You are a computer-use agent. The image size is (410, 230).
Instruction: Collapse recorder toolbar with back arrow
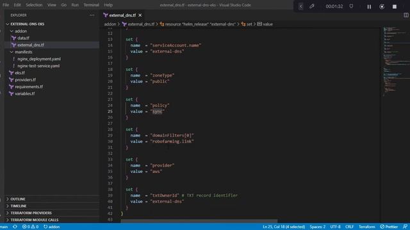pos(300,6)
